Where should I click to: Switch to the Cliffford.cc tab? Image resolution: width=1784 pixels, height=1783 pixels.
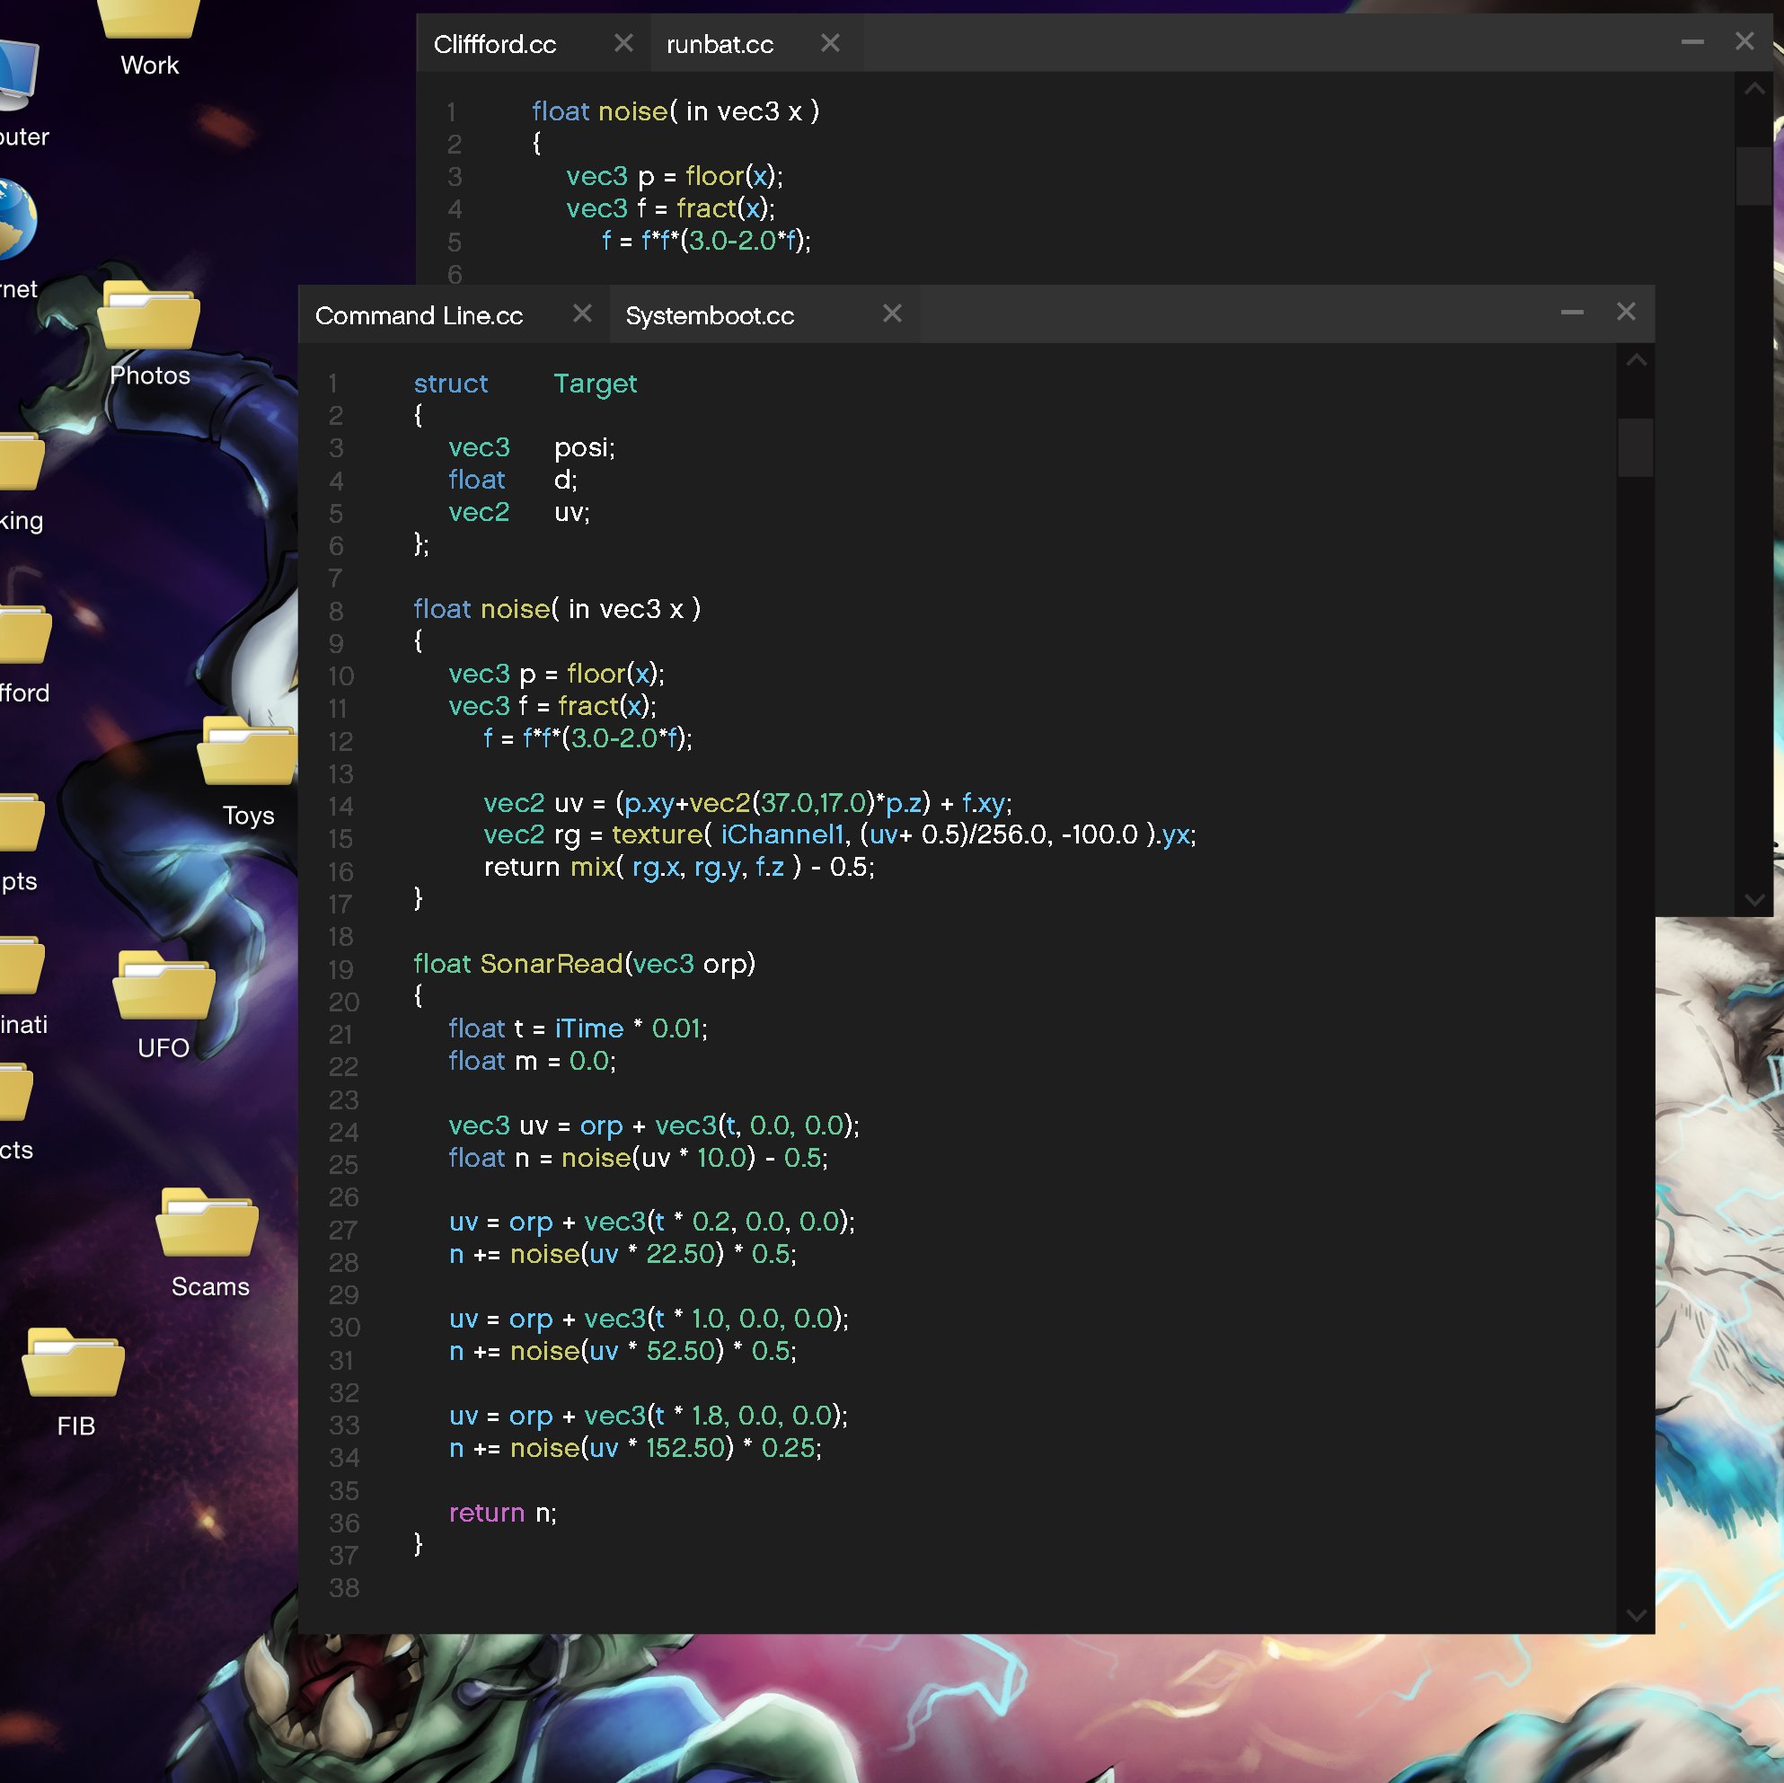click(x=496, y=42)
